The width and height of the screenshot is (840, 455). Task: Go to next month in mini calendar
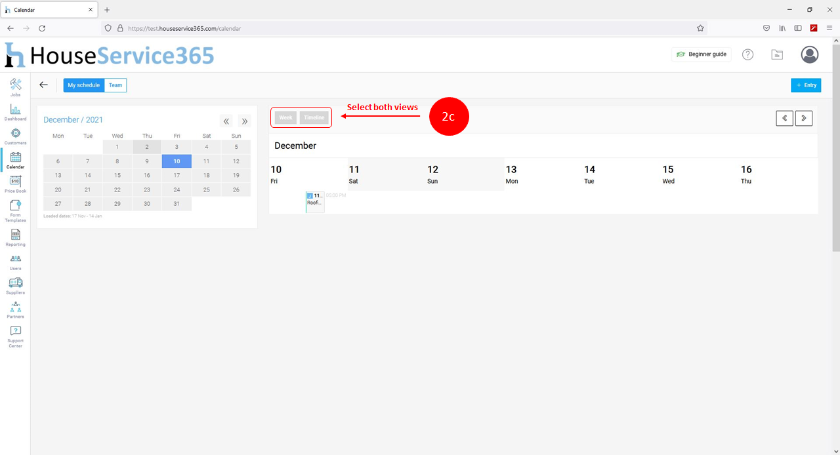(244, 121)
